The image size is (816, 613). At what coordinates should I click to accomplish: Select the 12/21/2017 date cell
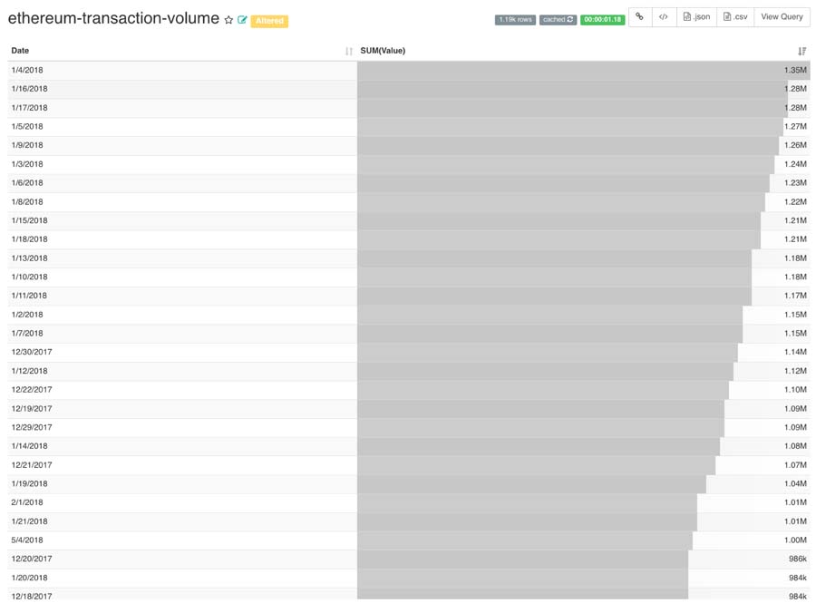click(182, 465)
